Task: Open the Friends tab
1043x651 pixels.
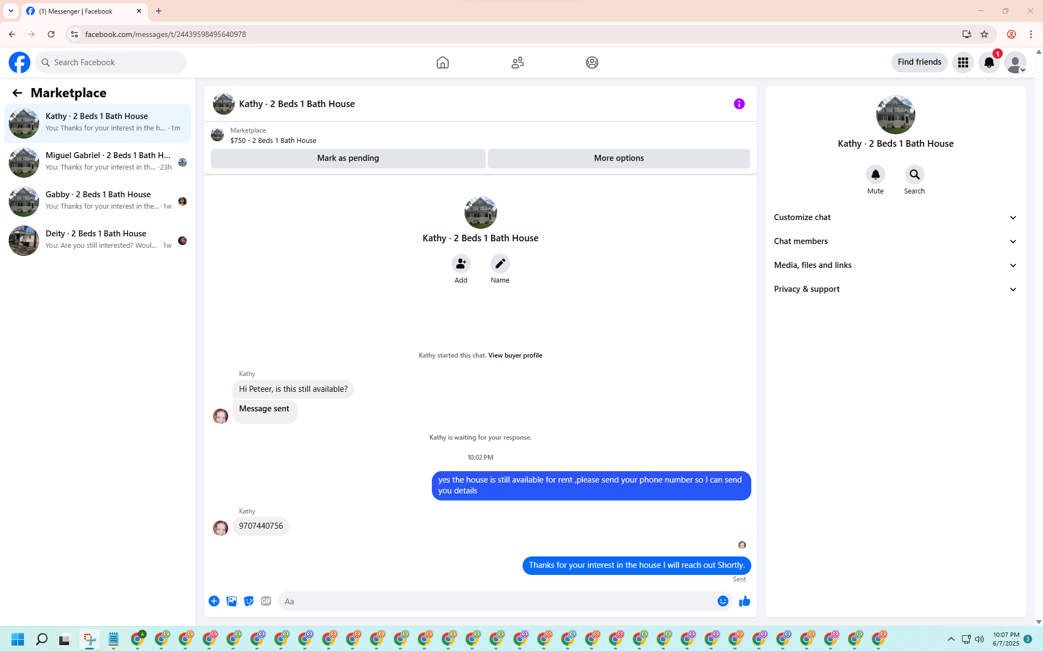Action: [x=517, y=62]
